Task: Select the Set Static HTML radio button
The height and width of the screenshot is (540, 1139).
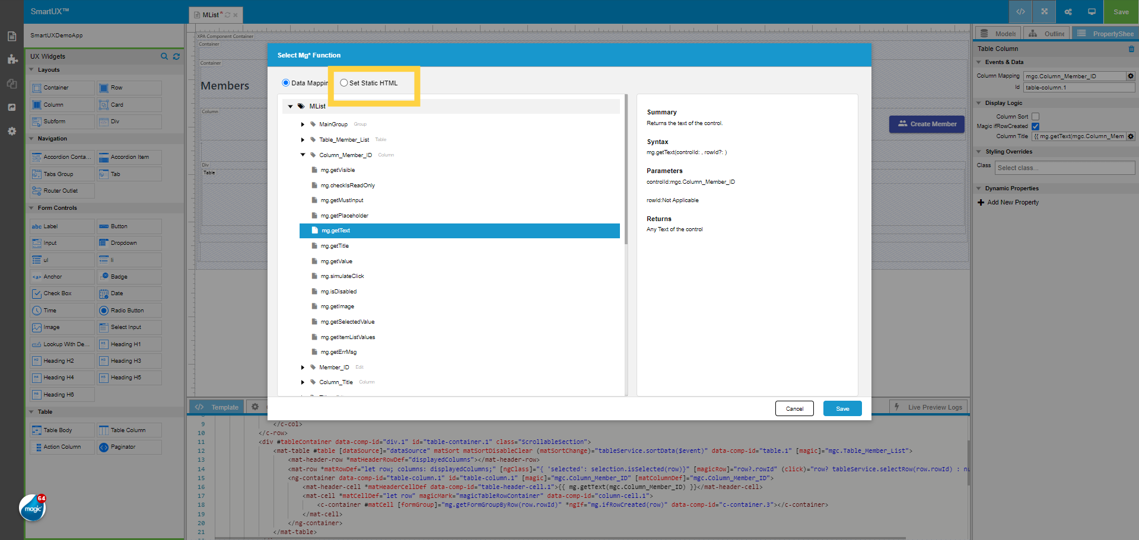Action: pos(344,83)
